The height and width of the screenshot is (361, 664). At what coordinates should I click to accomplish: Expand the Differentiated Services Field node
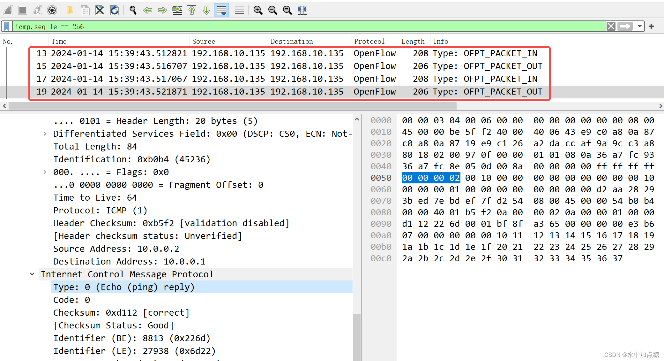45,134
